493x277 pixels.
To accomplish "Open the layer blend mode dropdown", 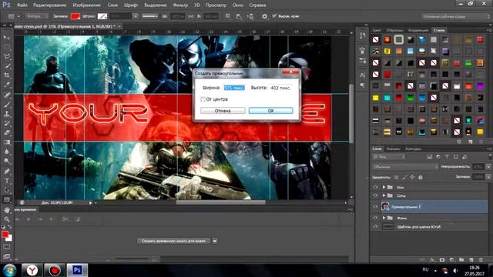I will click(405, 167).
